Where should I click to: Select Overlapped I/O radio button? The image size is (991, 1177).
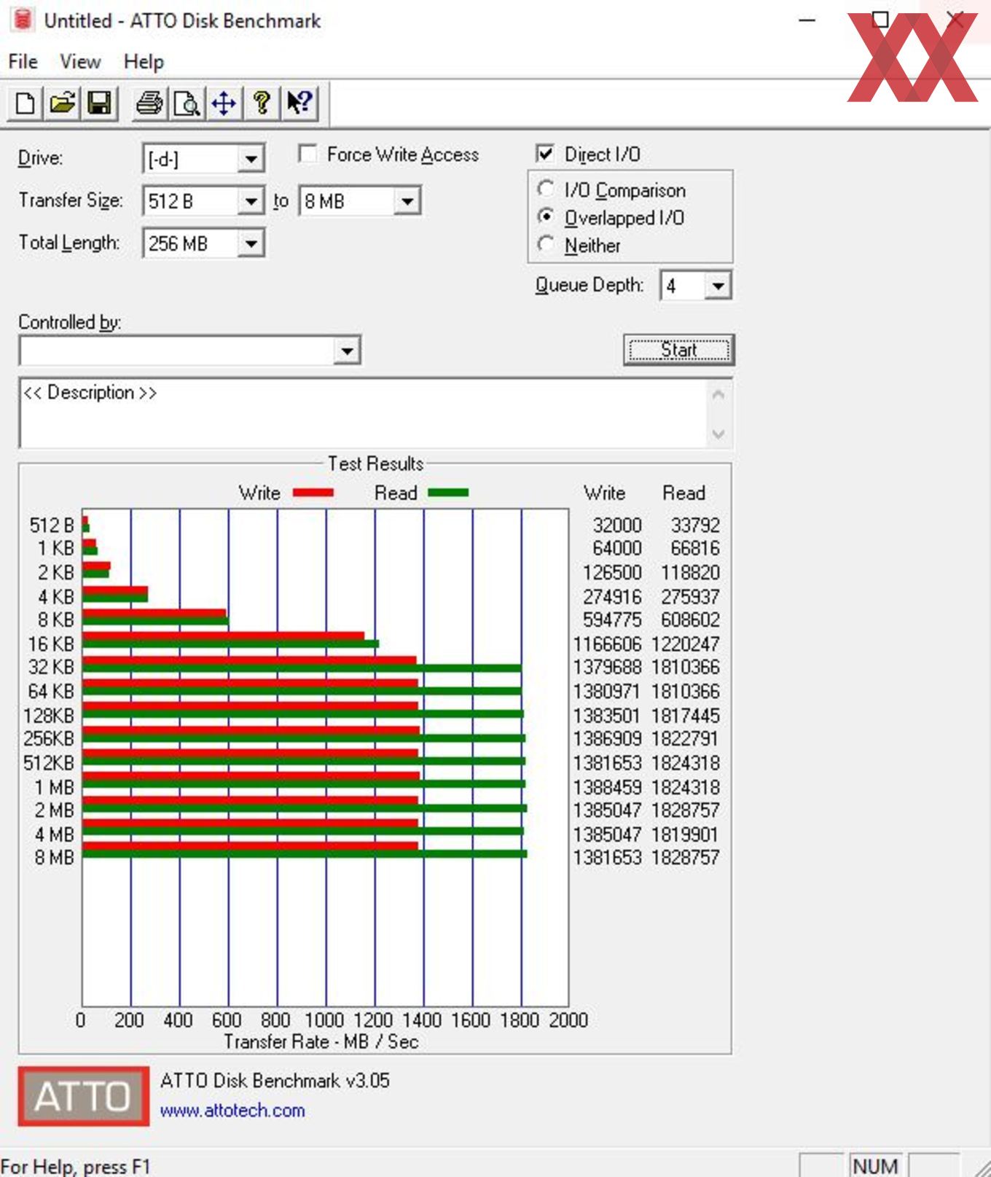pyautogui.click(x=545, y=216)
